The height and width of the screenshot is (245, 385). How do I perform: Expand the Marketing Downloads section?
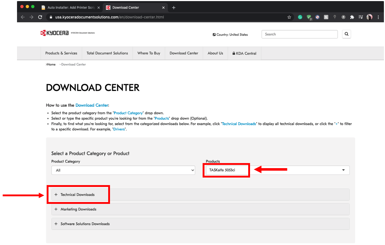(78, 209)
